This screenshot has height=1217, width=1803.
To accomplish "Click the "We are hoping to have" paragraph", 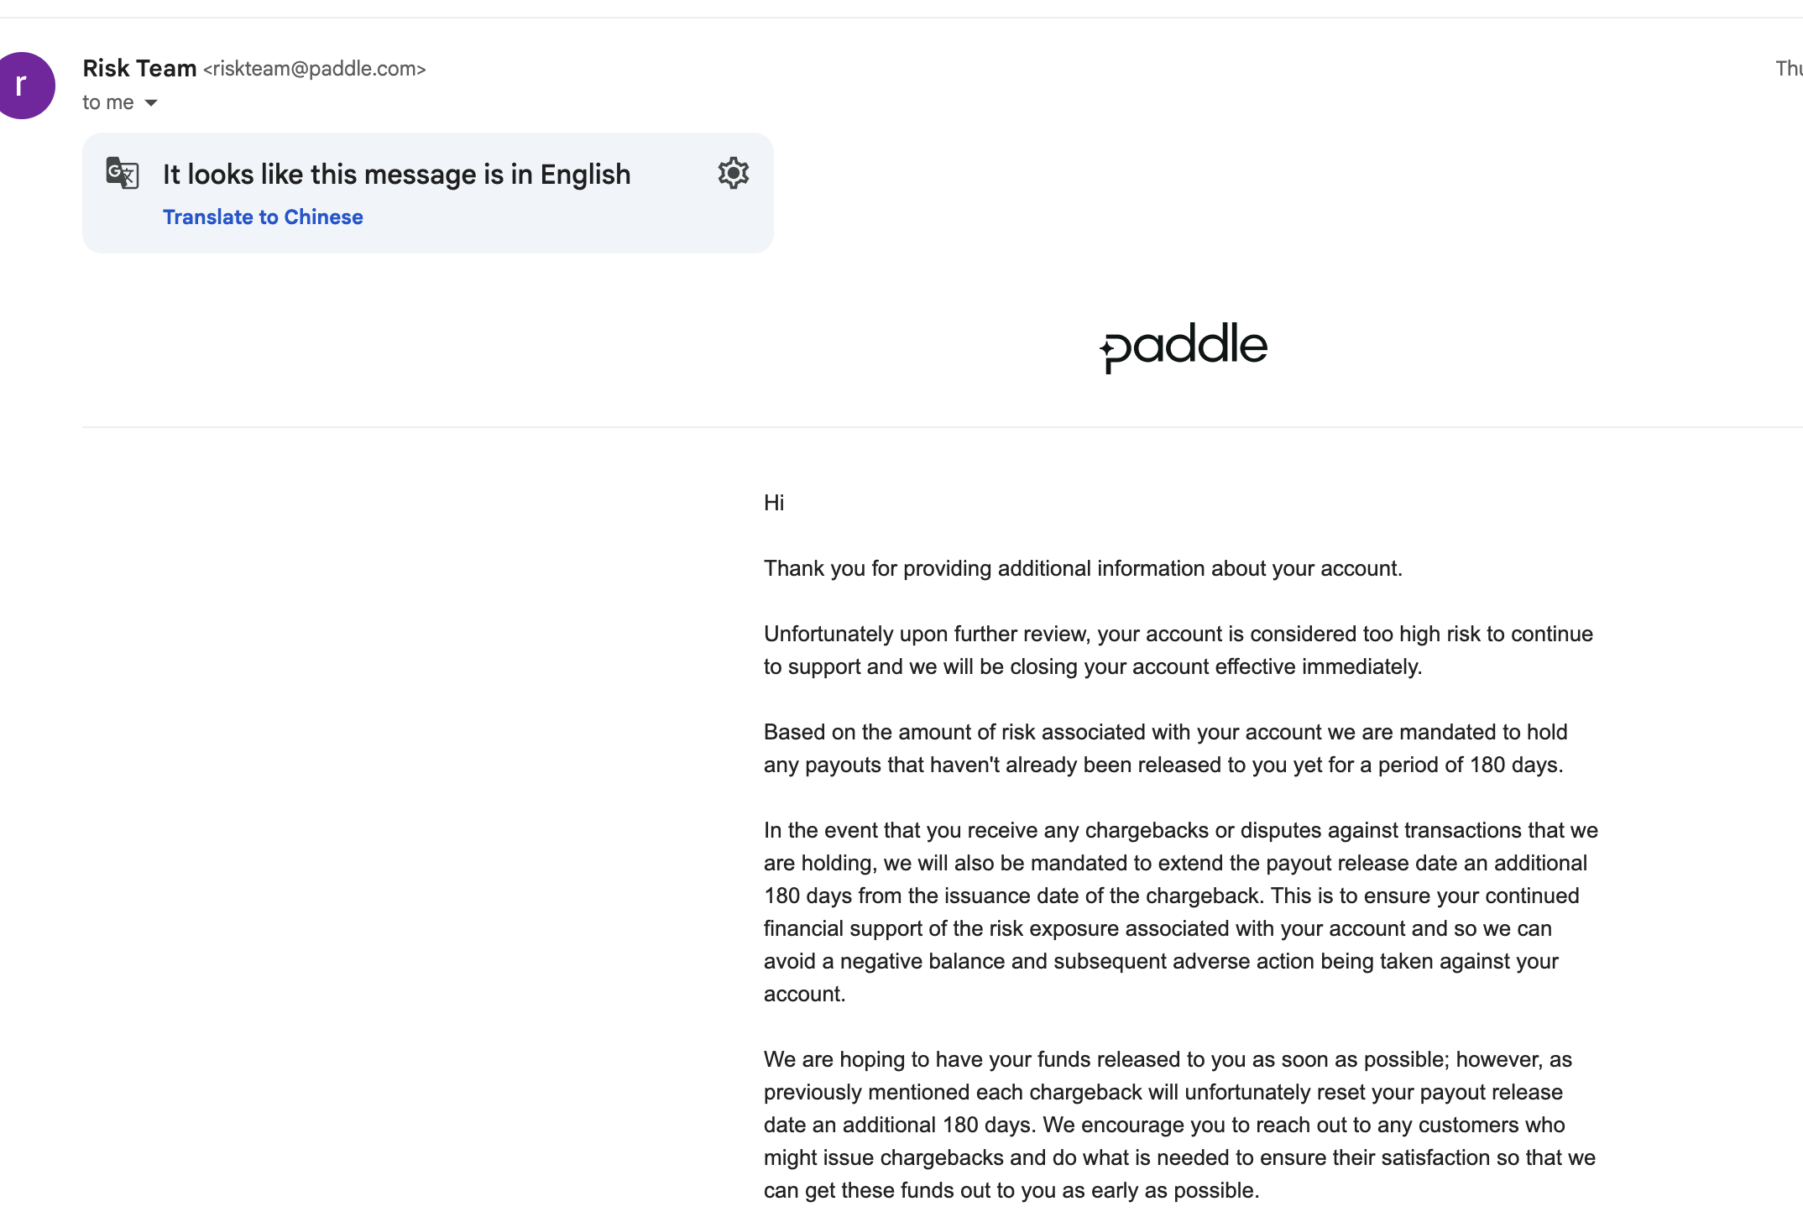I will pos(1179,1125).
